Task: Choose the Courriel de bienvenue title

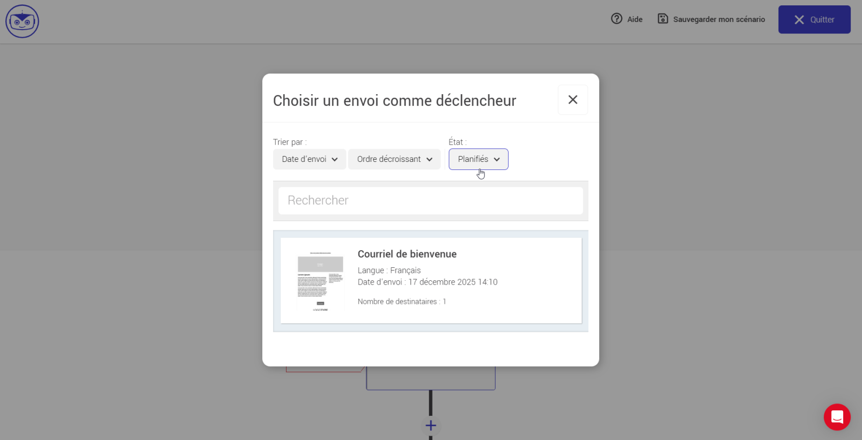Action: click(x=407, y=254)
